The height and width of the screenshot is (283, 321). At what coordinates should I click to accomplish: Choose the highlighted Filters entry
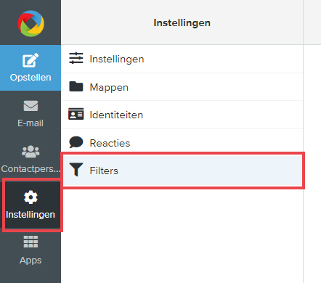182,171
